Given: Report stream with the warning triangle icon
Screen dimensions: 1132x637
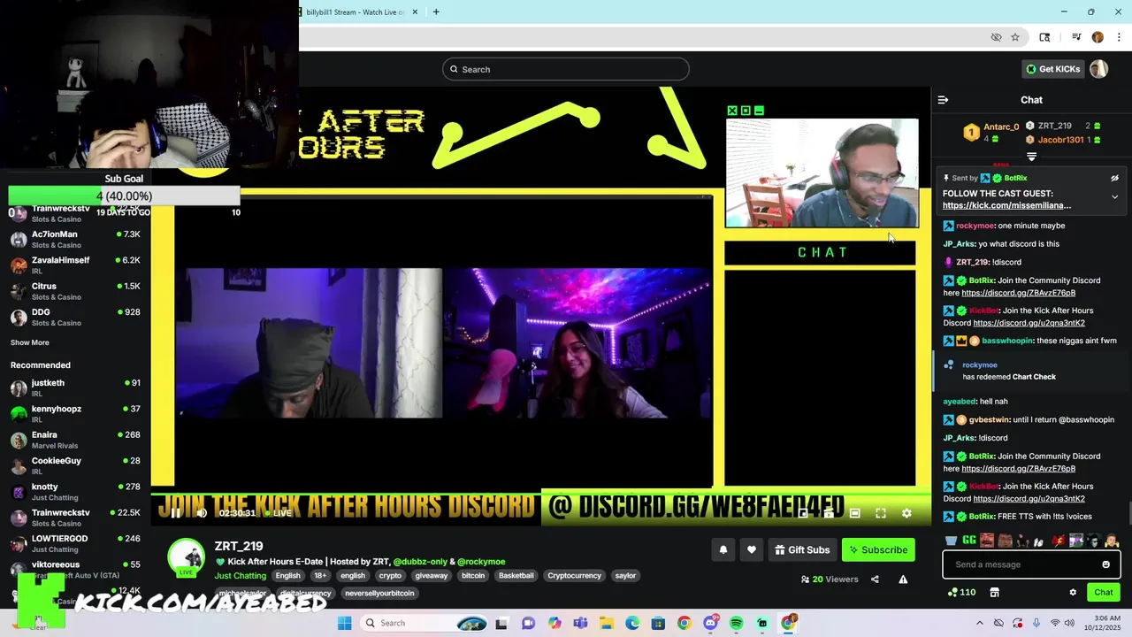Looking at the screenshot, I should (x=903, y=579).
